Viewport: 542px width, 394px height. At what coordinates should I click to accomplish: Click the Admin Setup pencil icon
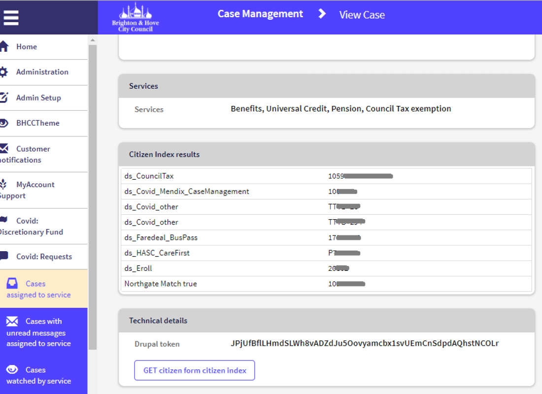click(x=4, y=98)
